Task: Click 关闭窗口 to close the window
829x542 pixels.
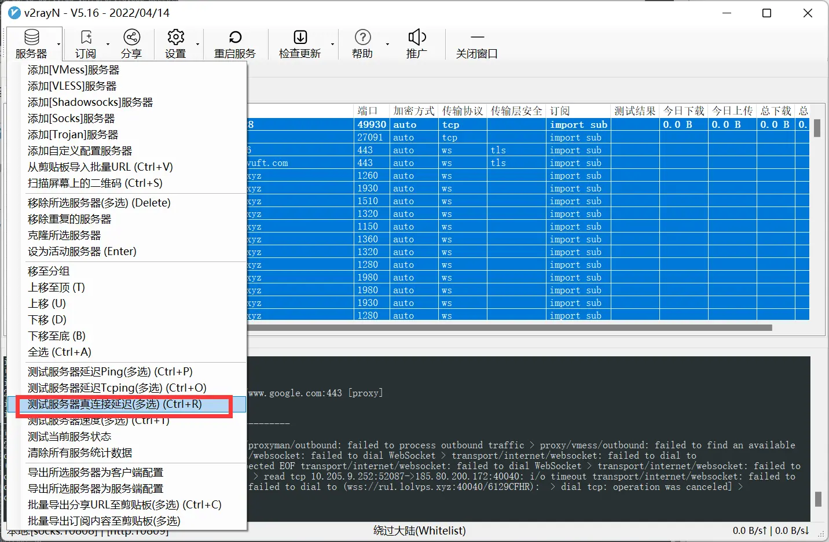Action: [477, 44]
